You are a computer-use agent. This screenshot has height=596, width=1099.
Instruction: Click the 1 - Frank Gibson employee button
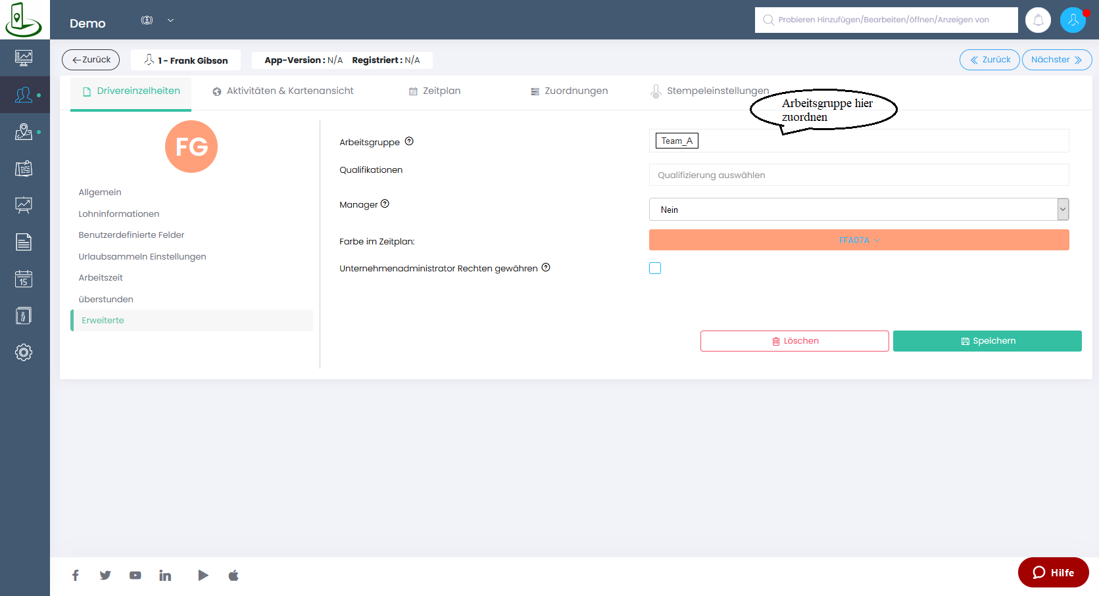185,60
